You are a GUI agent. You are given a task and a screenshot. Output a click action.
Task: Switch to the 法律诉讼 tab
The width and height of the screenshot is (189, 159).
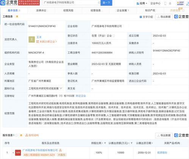coord(41,11)
